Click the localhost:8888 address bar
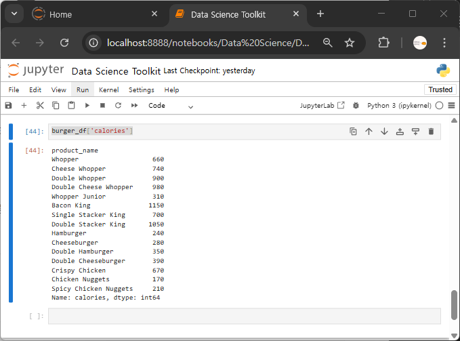 point(208,43)
